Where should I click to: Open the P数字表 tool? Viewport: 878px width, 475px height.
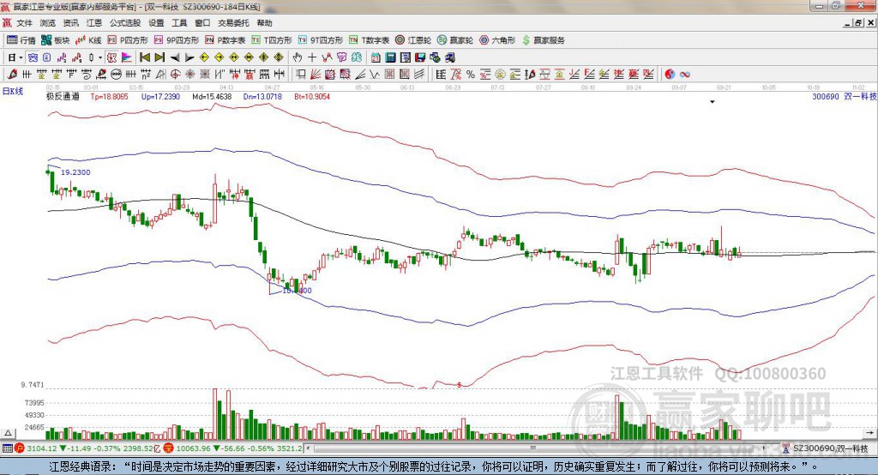[x=225, y=40]
